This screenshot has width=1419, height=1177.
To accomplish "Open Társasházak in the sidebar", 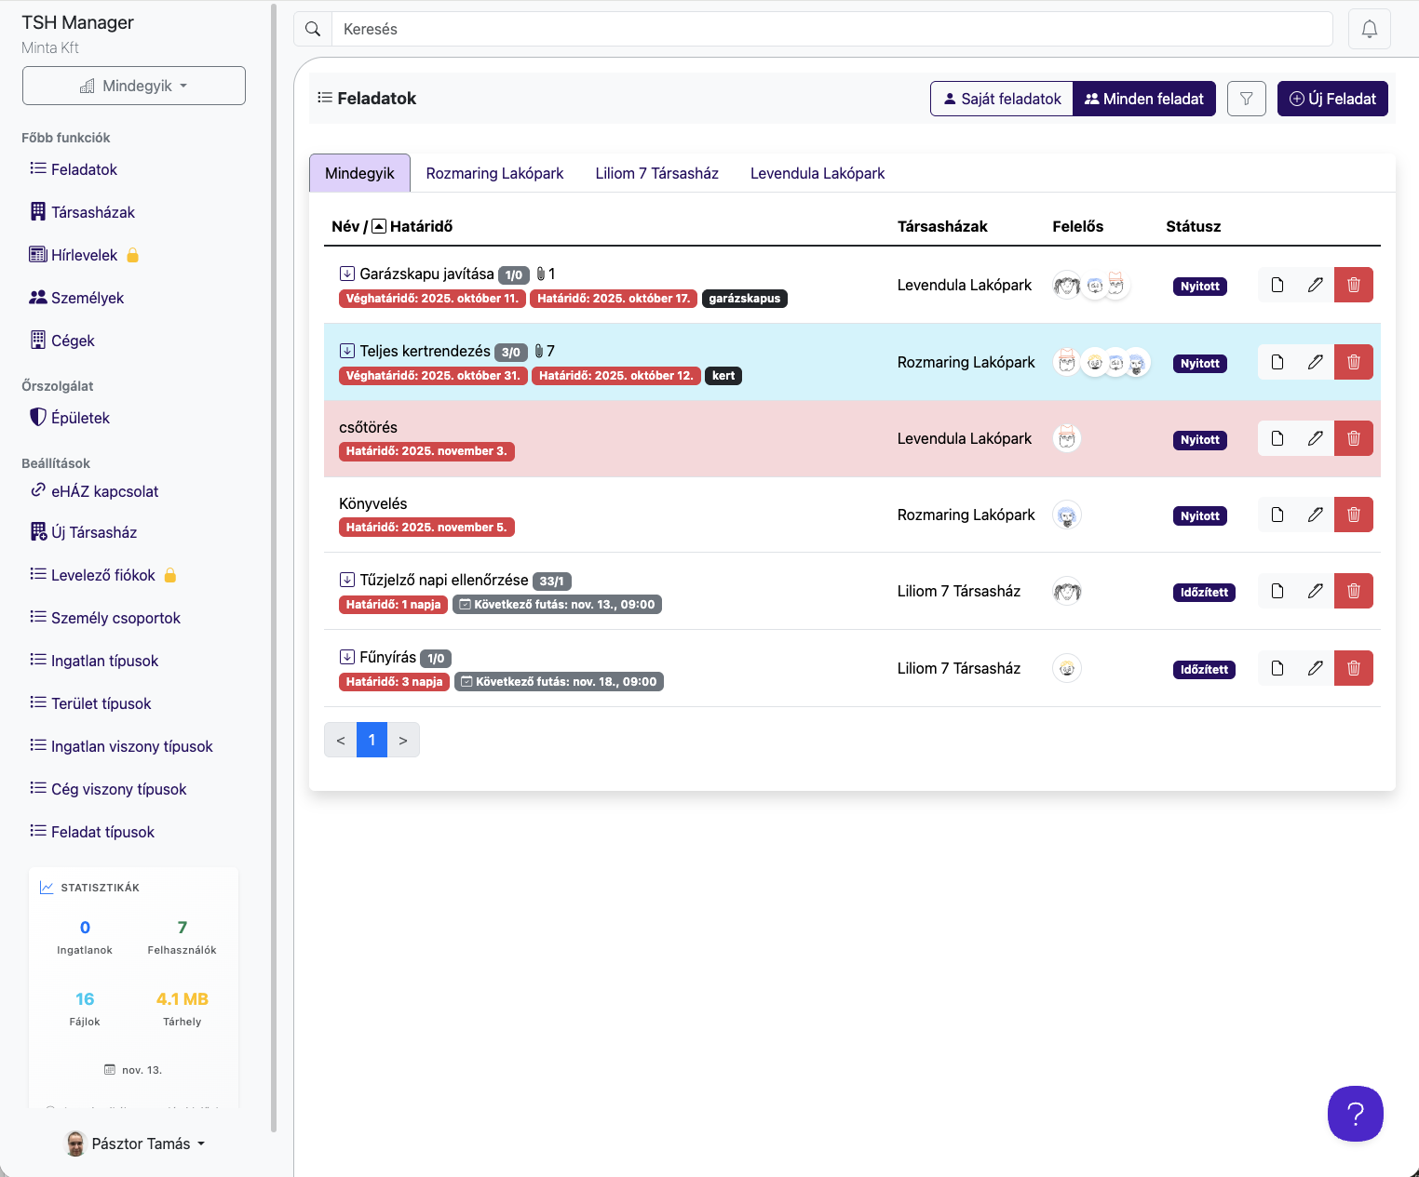I will click(92, 212).
